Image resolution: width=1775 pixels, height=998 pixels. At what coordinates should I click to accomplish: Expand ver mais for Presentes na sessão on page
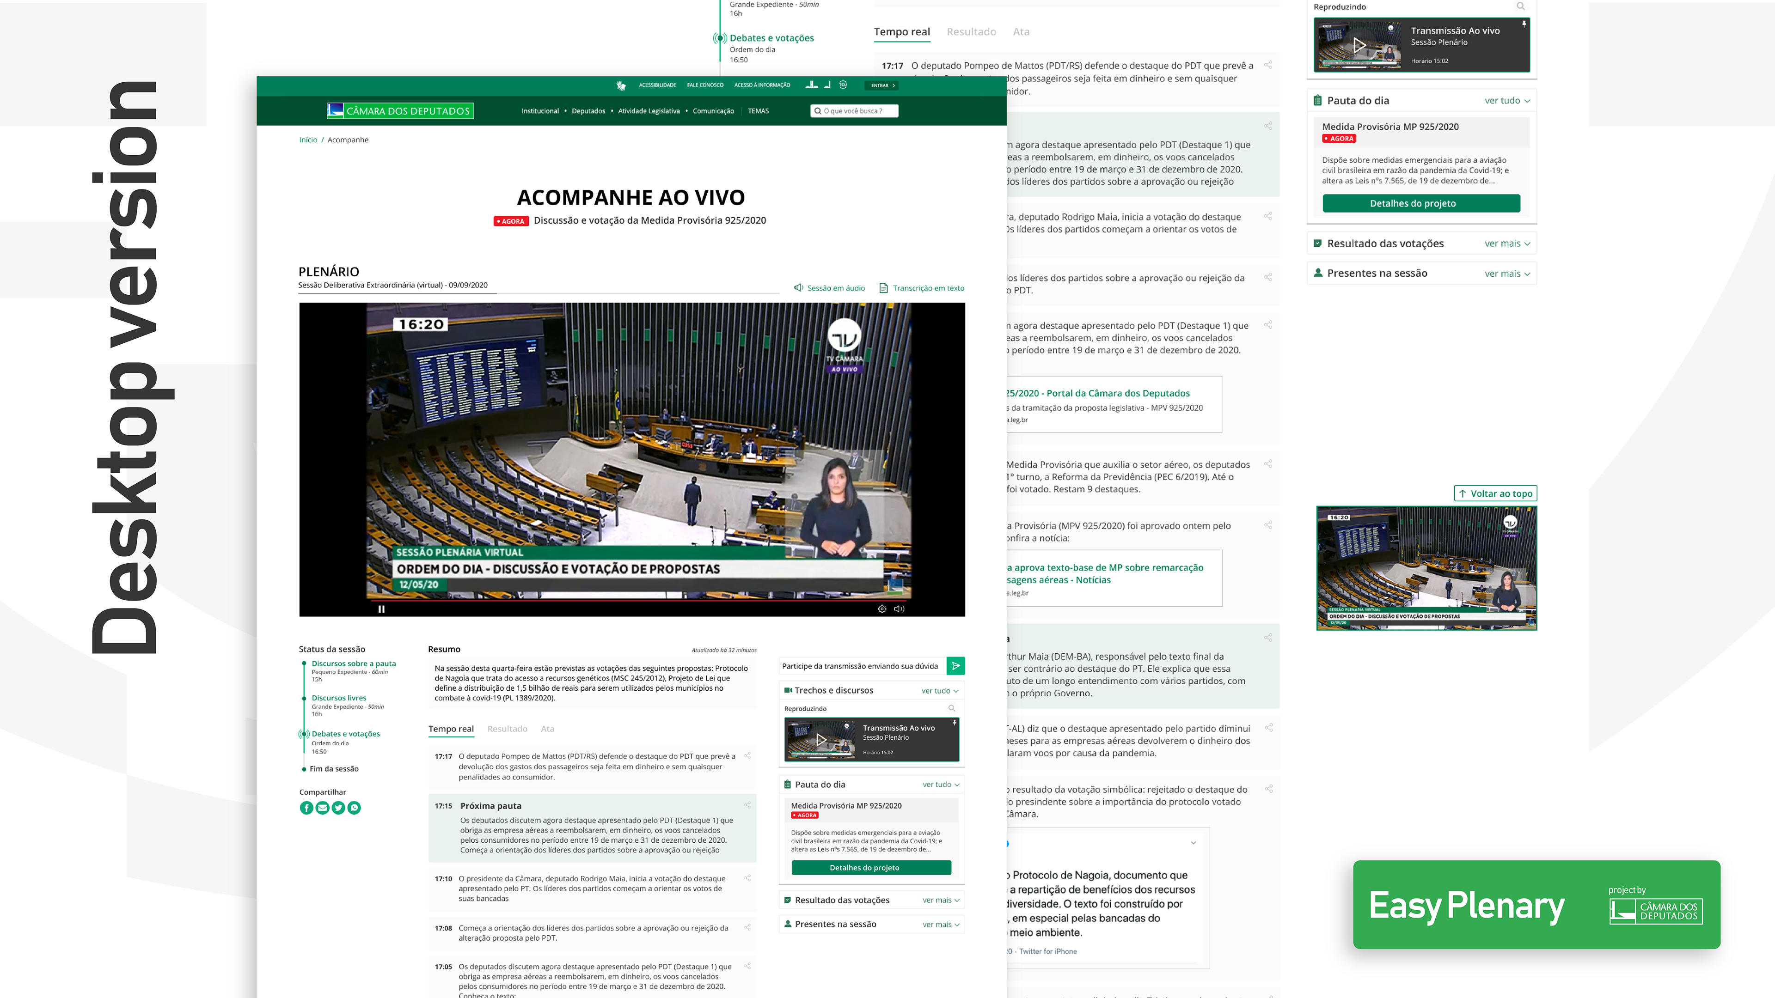pyautogui.click(x=941, y=924)
